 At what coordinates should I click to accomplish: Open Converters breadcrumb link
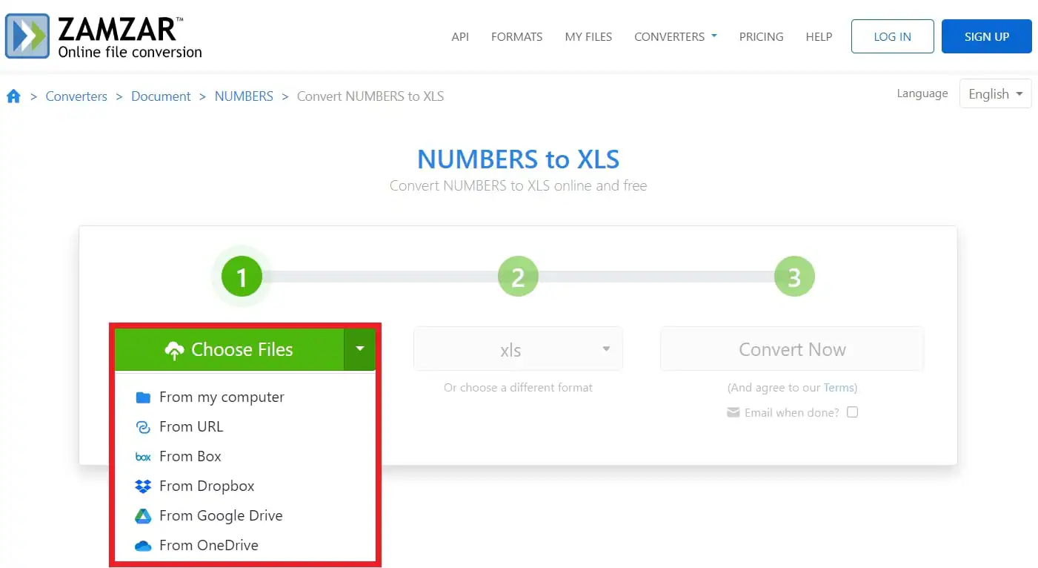(x=76, y=96)
